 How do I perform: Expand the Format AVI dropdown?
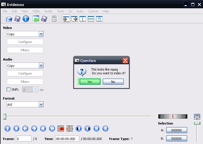pyautogui.click(x=41, y=104)
